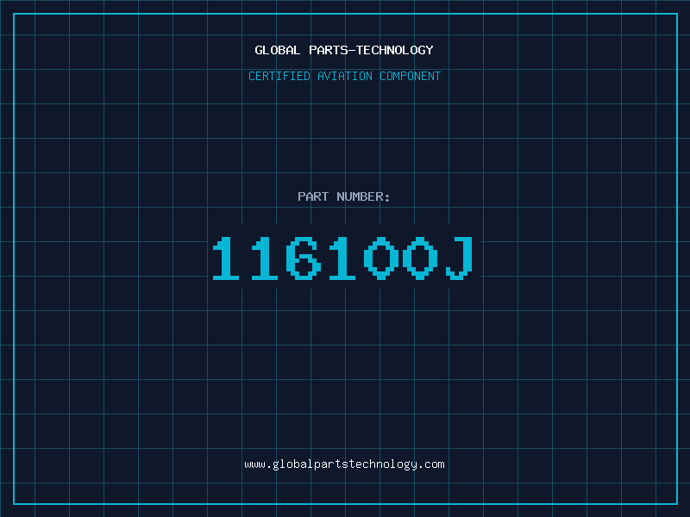Select the CERTIFIED AVIATION COMPONENT subtitle
Image resolution: width=690 pixels, height=517 pixels.
click(x=344, y=76)
